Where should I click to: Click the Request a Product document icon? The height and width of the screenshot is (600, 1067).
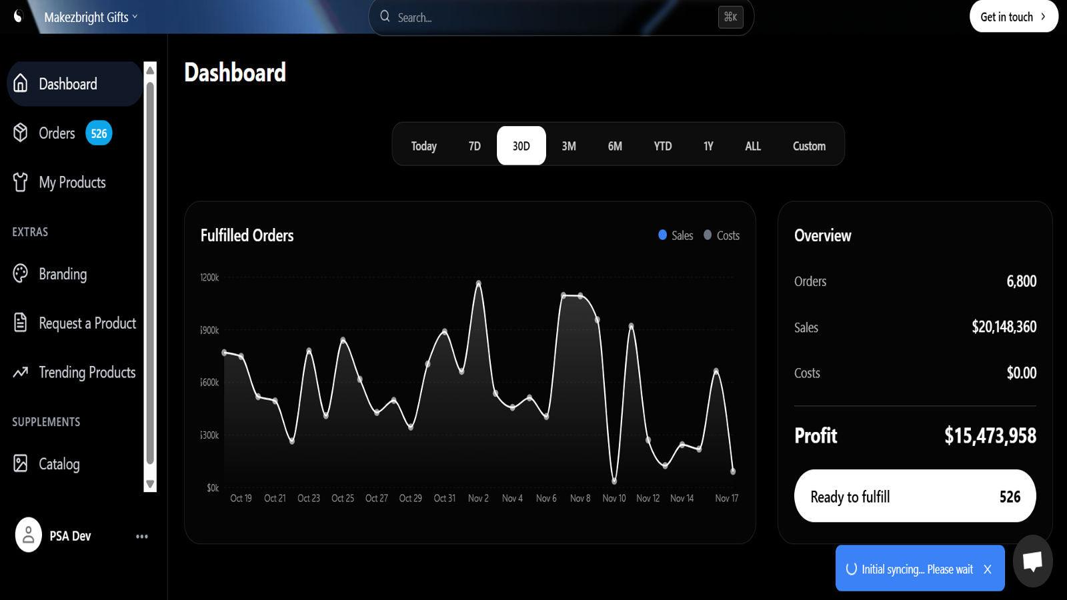tap(21, 323)
